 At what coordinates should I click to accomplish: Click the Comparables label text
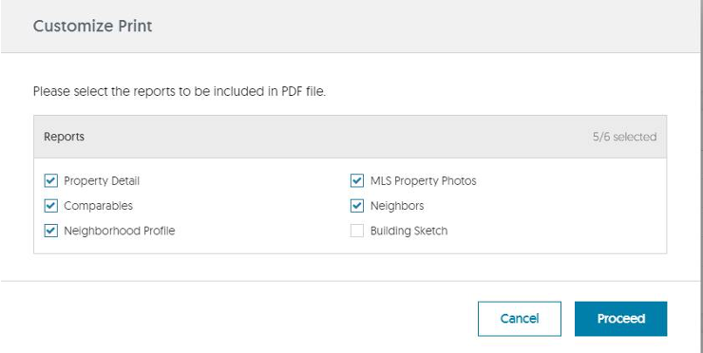(98, 206)
